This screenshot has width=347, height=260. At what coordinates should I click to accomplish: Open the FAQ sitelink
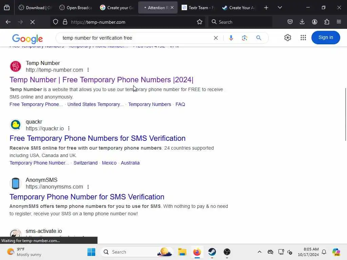click(x=180, y=104)
